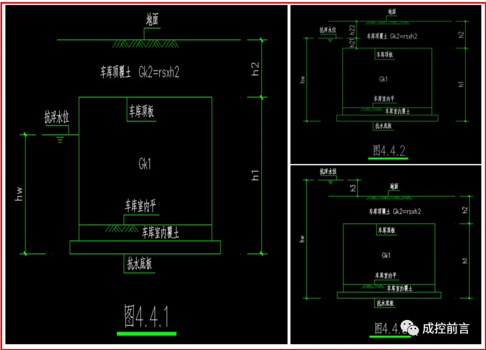The image size is (486, 350).
Task: Select 车库顶覆土 Gk2=rsxh2 text in the h3 diagram
Action: click(395, 211)
